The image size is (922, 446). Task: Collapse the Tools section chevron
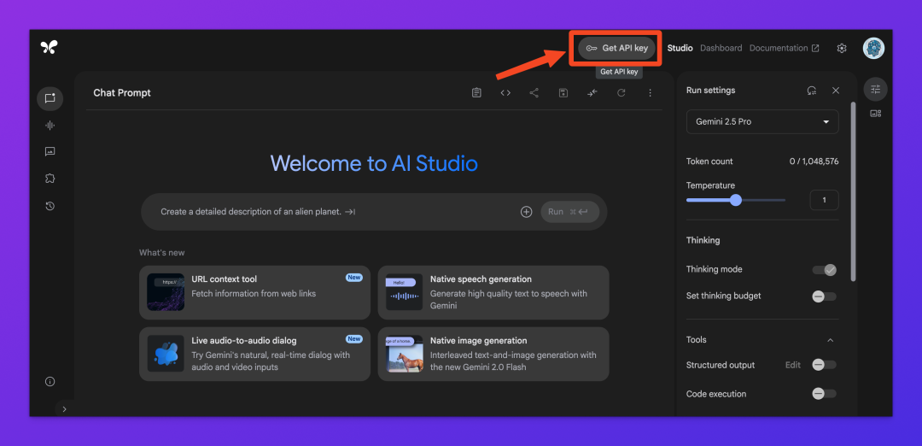coord(831,340)
